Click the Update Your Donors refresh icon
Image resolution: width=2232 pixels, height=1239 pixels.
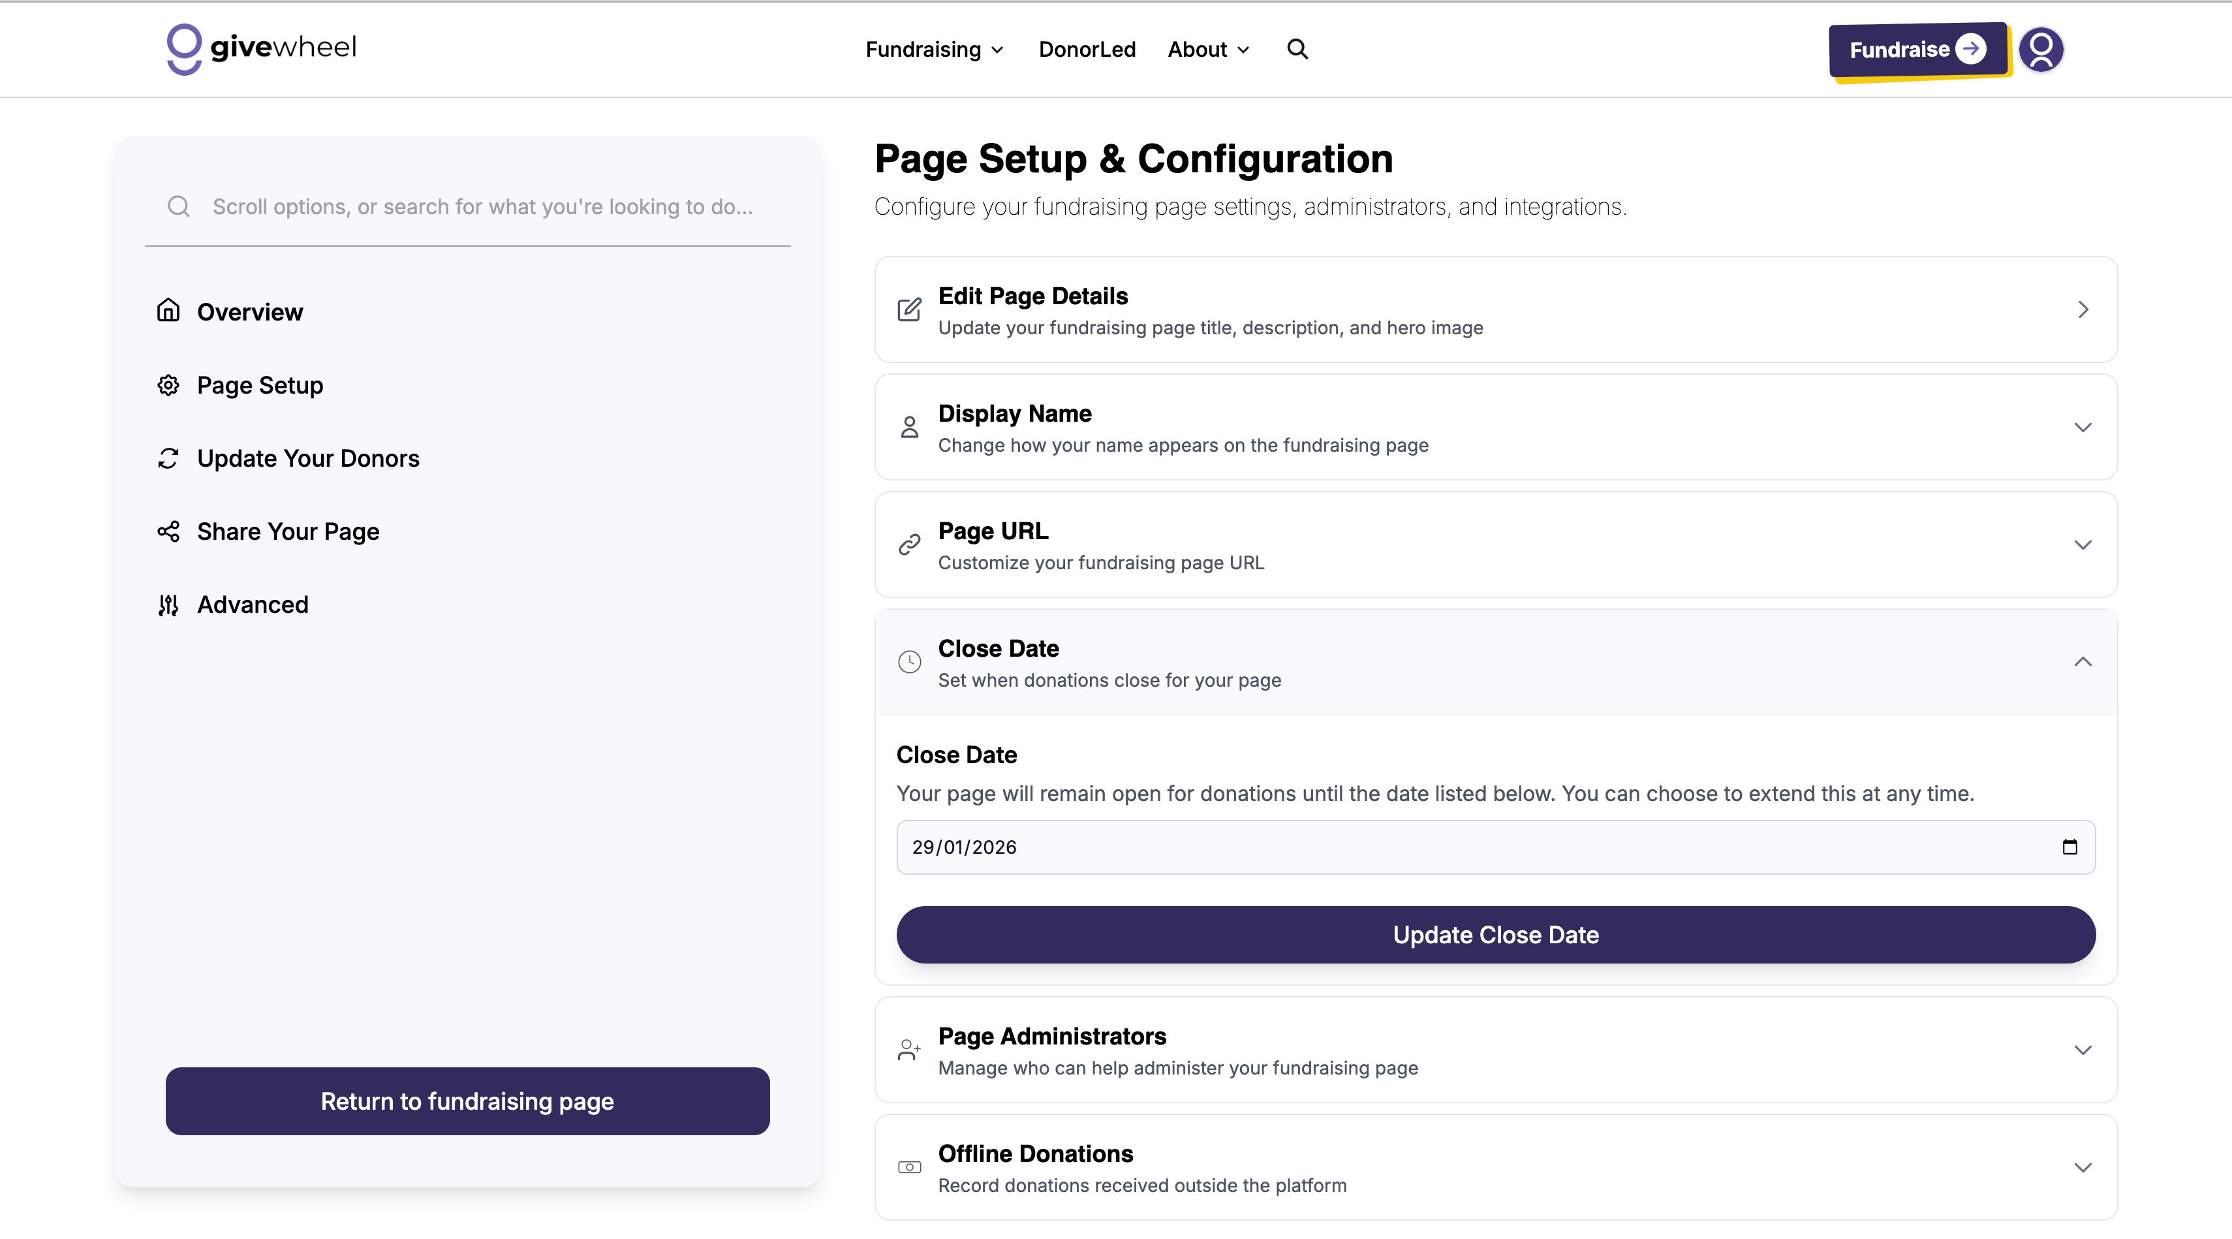168,458
